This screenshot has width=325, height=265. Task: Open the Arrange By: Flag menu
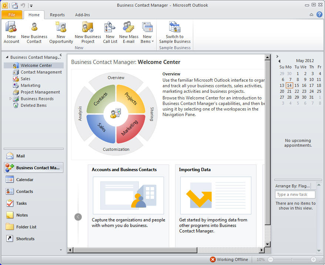pos(292,186)
